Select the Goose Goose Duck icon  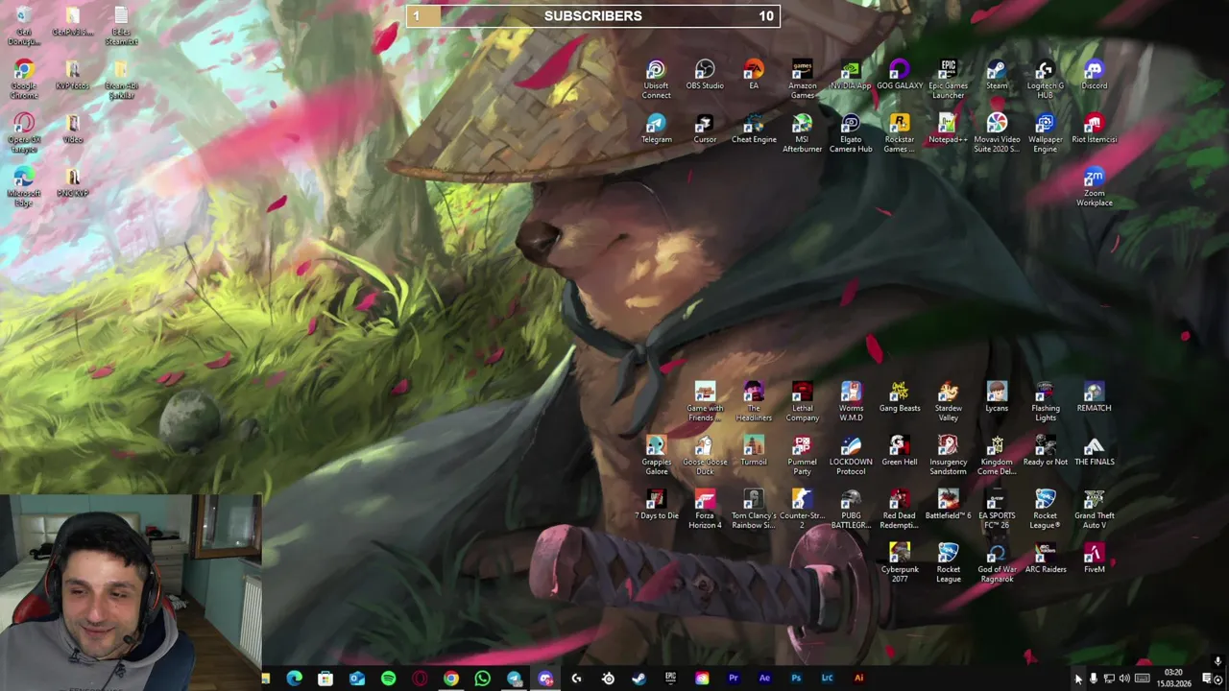coord(705,455)
